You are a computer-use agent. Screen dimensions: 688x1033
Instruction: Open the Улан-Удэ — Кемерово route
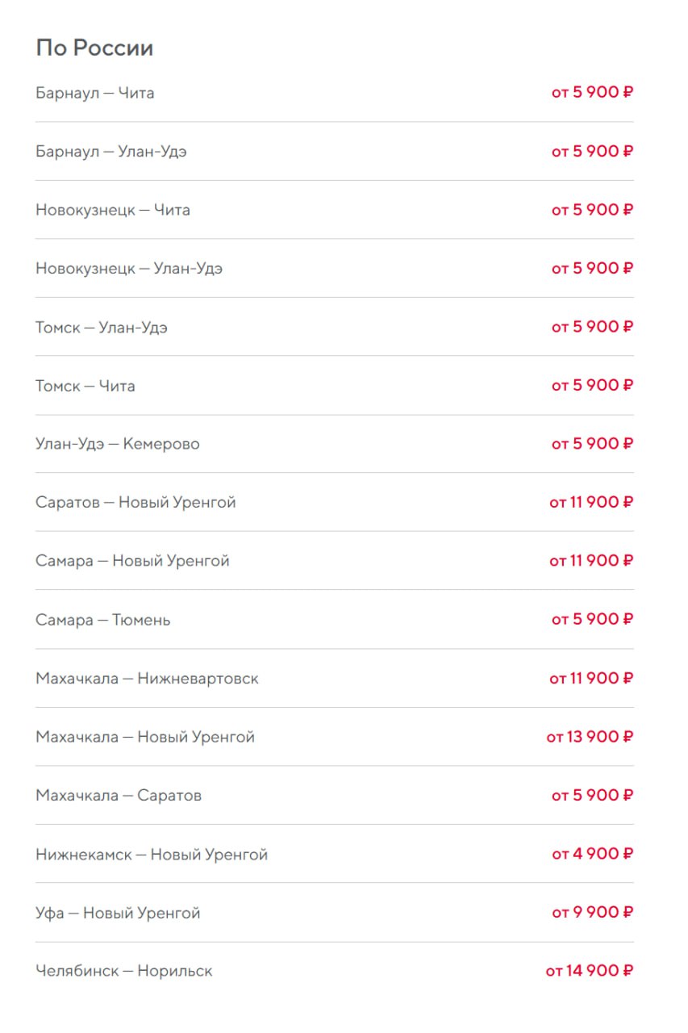click(x=118, y=444)
